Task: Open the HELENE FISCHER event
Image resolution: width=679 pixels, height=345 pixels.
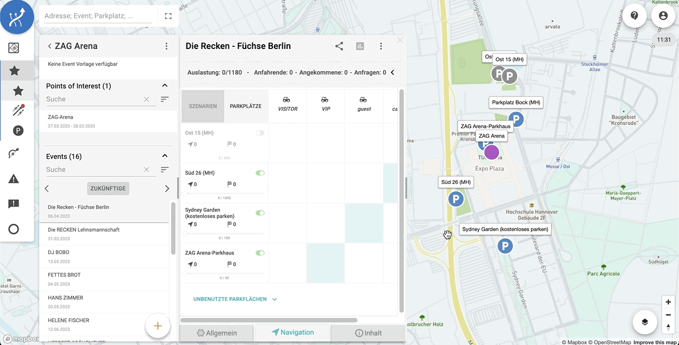Action: (x=104, y=324)
